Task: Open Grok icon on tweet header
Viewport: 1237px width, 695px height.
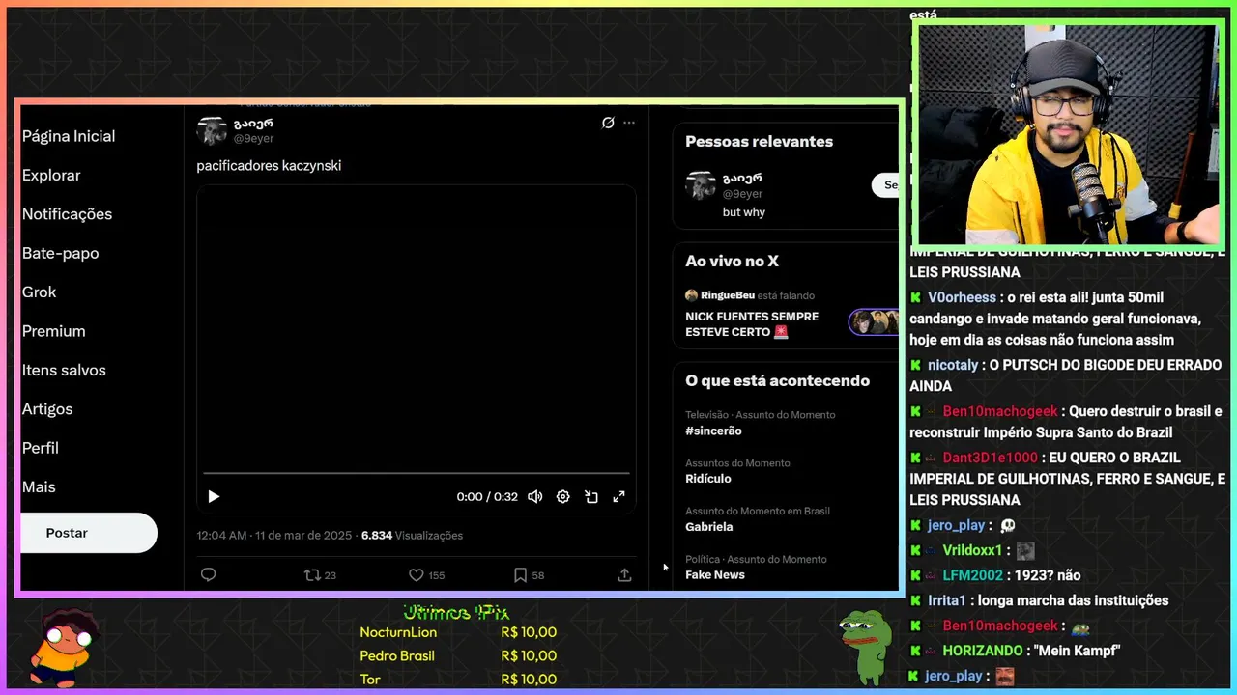Action: pos(608,123)
